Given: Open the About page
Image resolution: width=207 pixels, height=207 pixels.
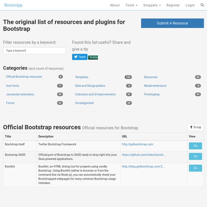Looking at the screenshot, I should (x=115, y=5).
